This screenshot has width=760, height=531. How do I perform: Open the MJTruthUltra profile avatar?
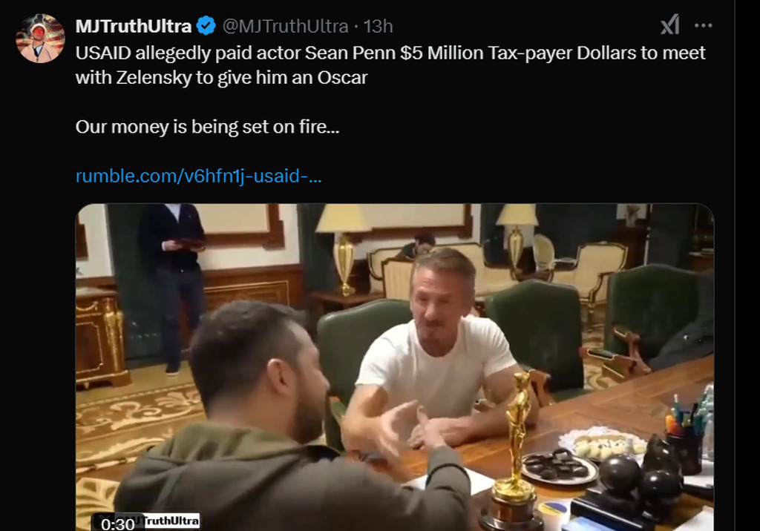tap(40, 39)
